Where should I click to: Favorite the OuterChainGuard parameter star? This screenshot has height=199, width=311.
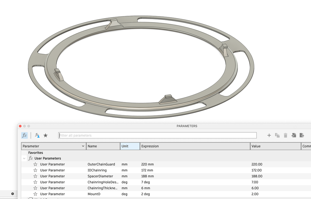[35, 164]
